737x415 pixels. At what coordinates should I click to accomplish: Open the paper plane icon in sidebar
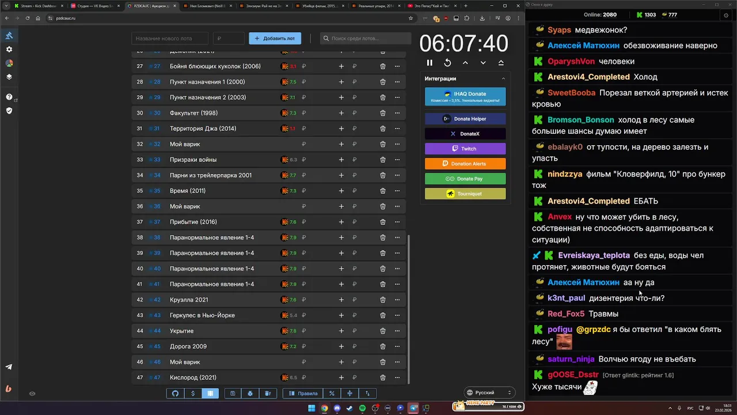pos(9,367)
